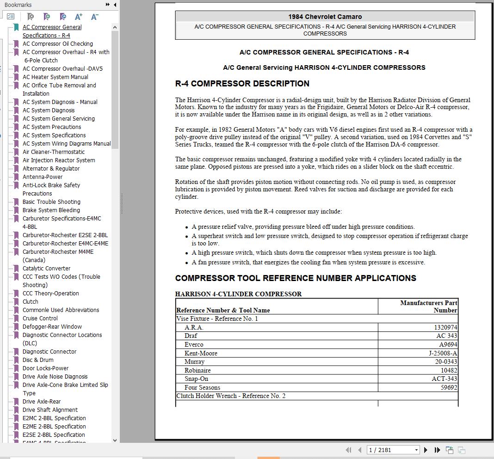Open AC Compressor Overhaul - R4 with 6-Pole Clutch
Image resolution: width=494 pixels, height=459 pixels.
pyautogui.click(x=66, y=56)
